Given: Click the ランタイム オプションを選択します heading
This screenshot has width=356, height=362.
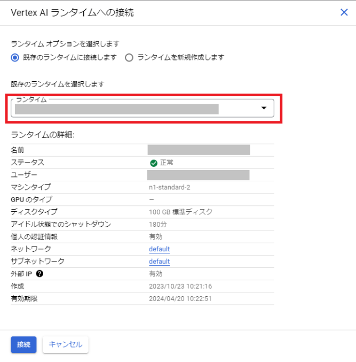Looking at the screenshot, I should [65, 44].
